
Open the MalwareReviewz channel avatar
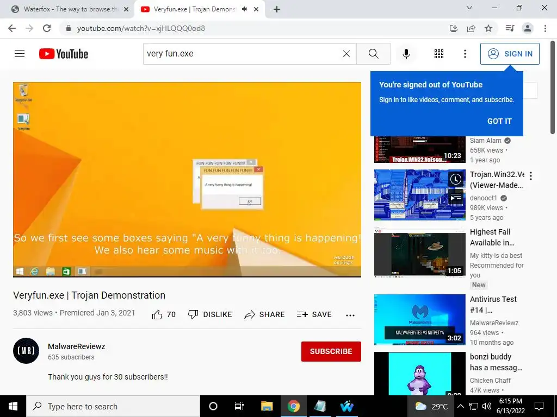click(26, 351)
